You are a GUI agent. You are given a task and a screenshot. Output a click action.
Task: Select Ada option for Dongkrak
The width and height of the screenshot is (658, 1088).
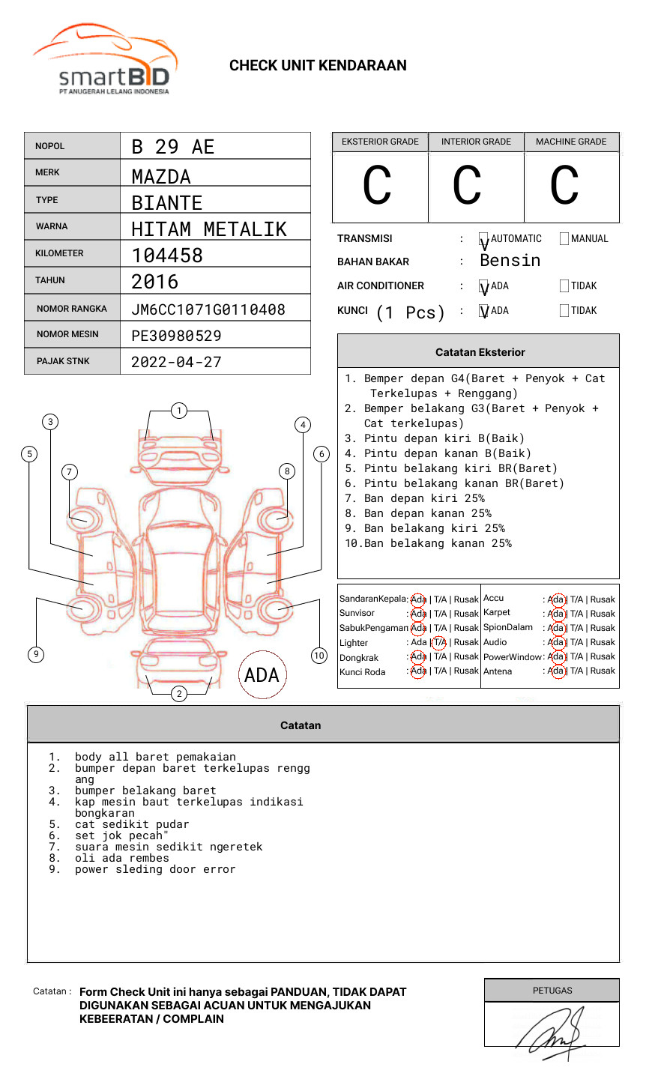(418, 656)
